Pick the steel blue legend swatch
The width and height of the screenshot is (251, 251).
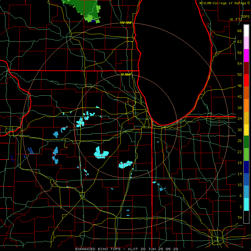(x=246, y=192)
